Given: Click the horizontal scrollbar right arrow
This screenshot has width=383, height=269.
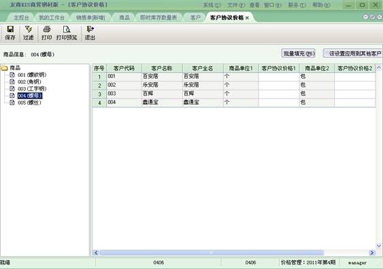Looking at the screenshot, I should pos(372,253).
